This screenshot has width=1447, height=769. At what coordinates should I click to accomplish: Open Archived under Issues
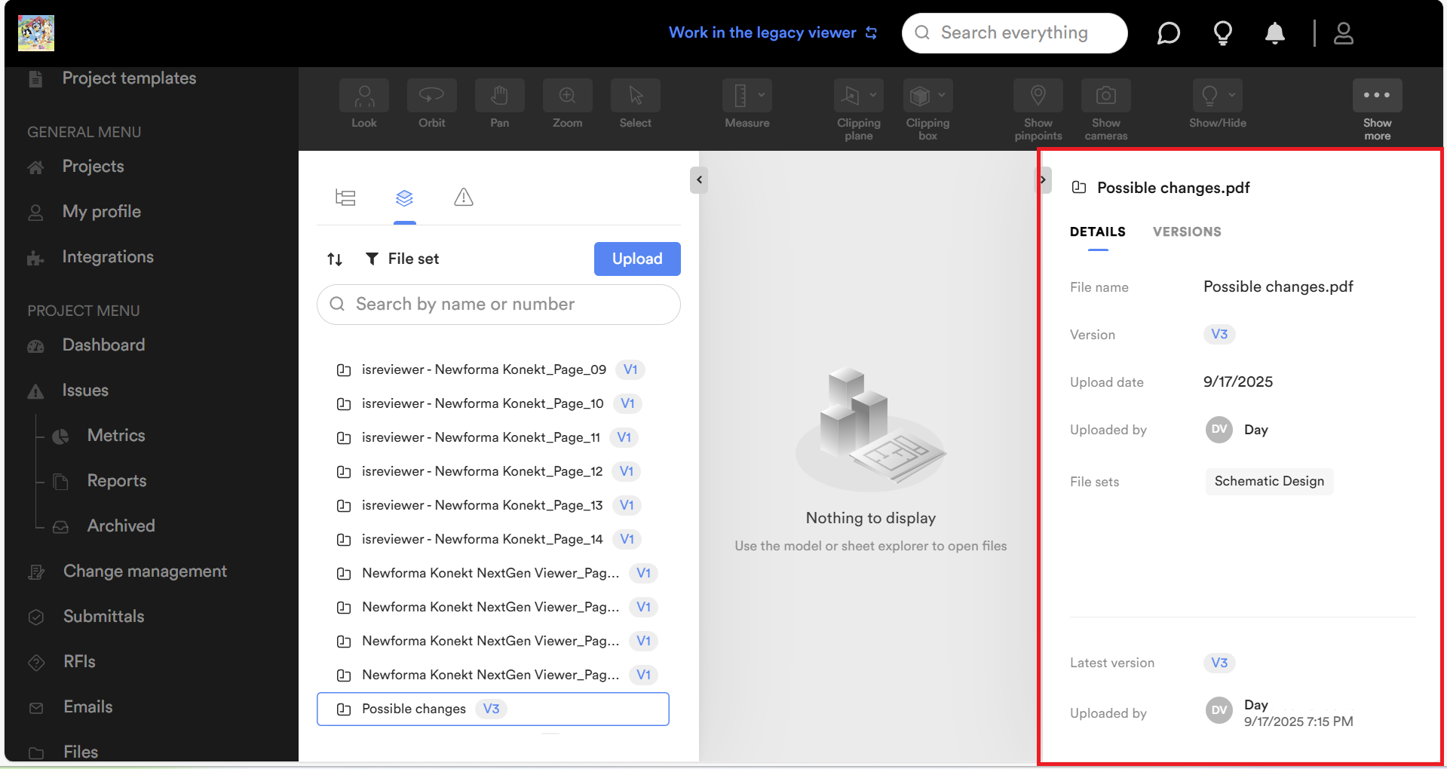point(121,526)
